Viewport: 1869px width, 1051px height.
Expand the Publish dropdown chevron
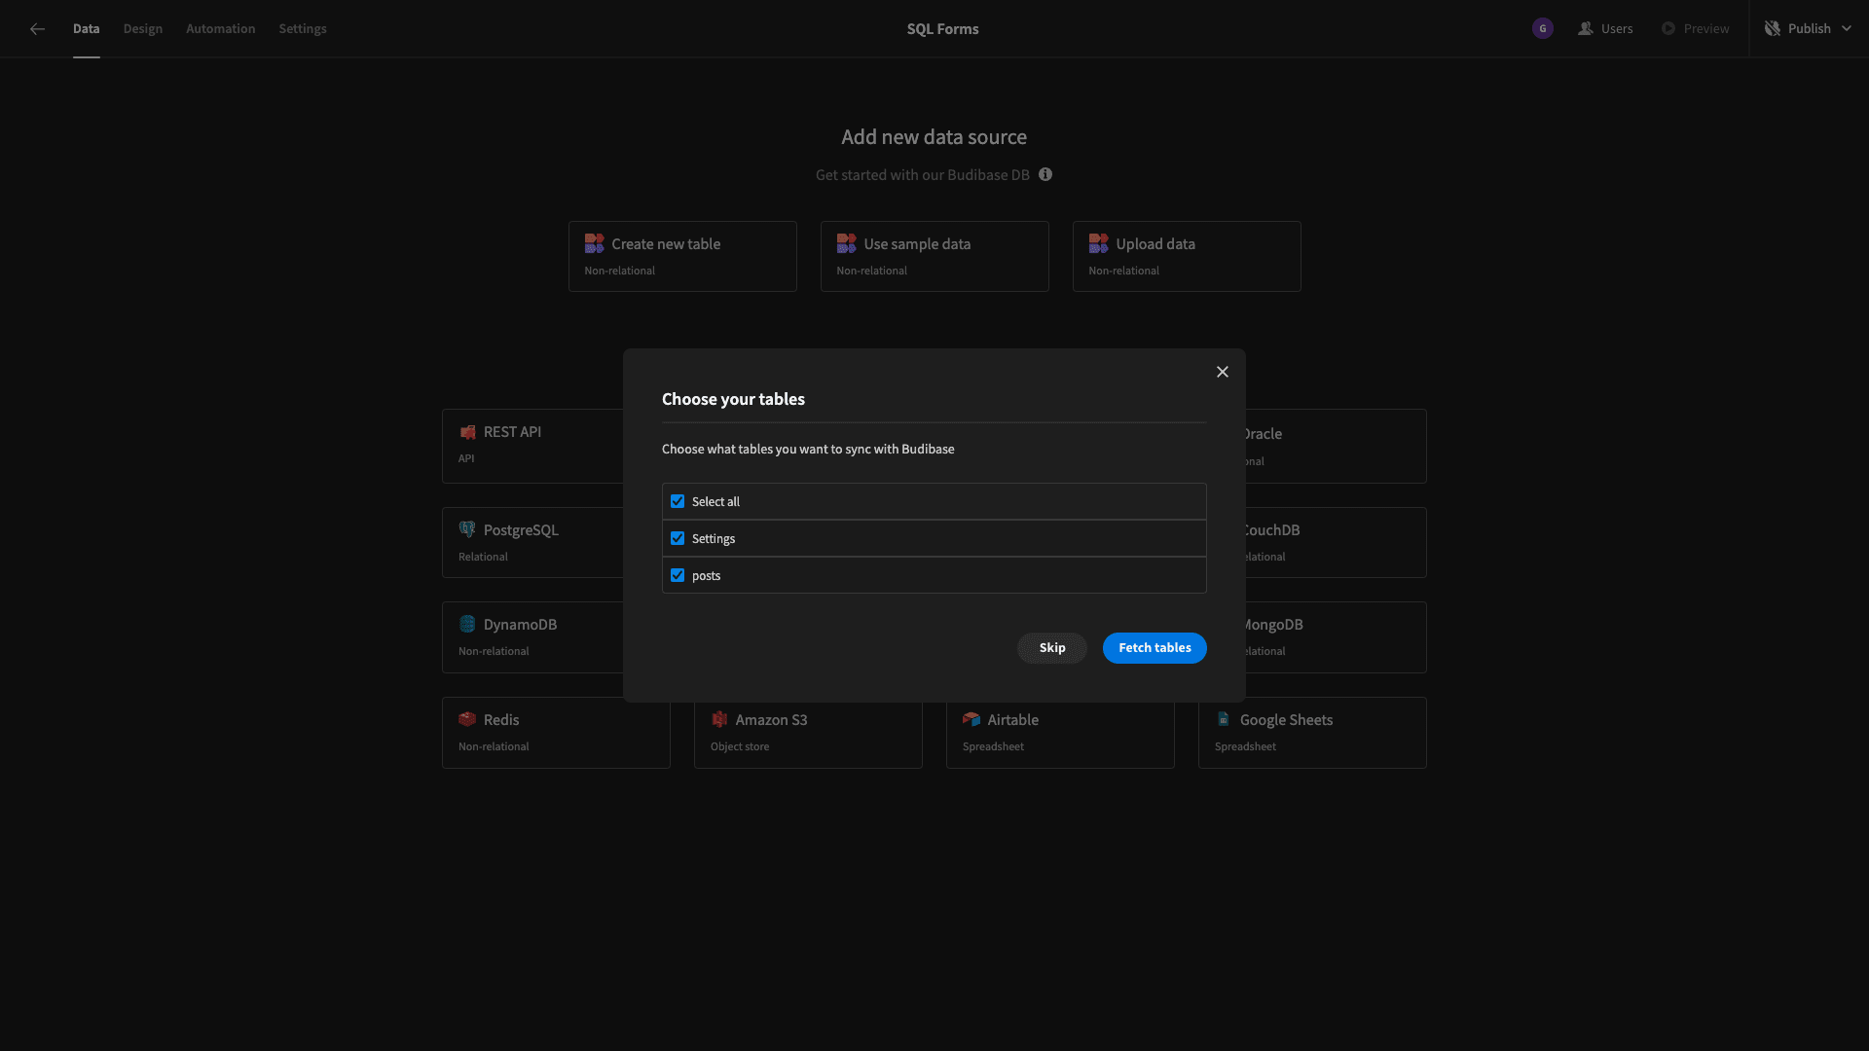(1847, 29)
